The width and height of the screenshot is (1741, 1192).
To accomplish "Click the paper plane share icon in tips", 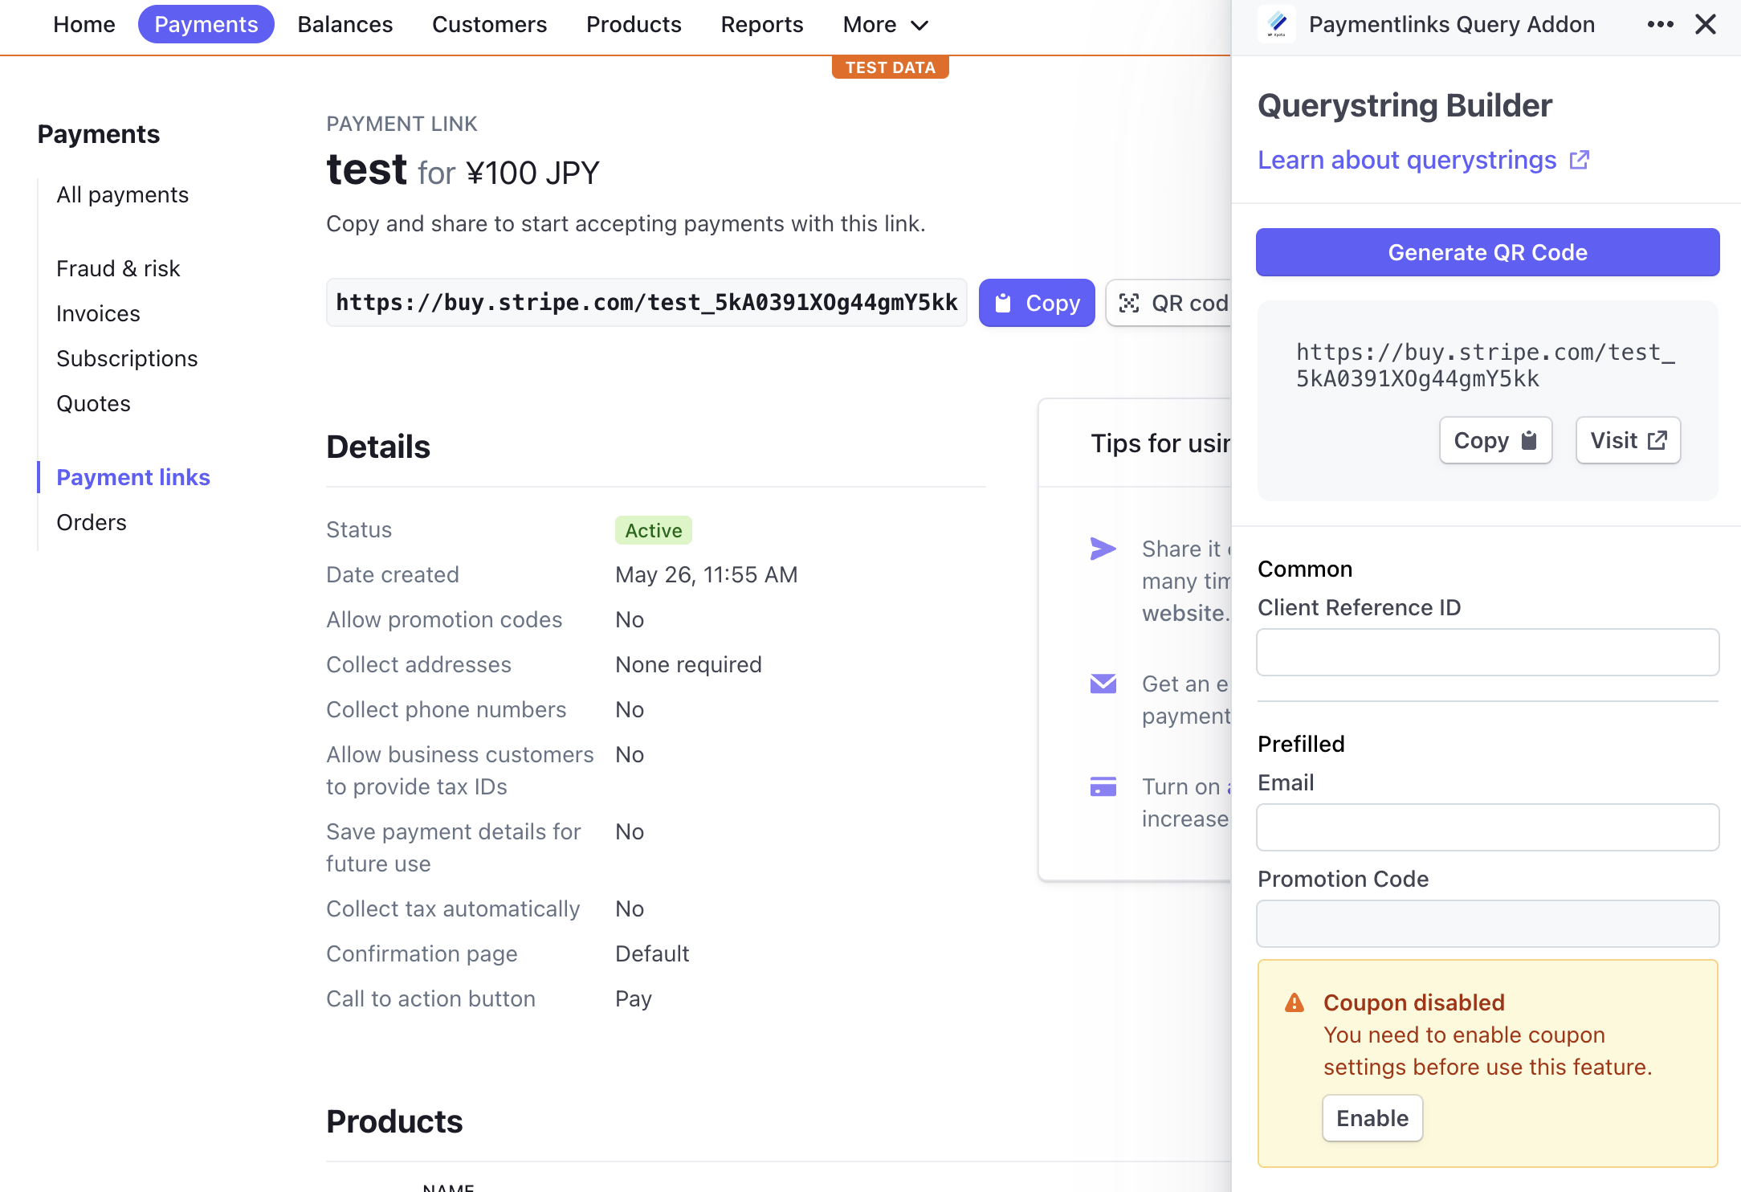I will point(1103,549).
